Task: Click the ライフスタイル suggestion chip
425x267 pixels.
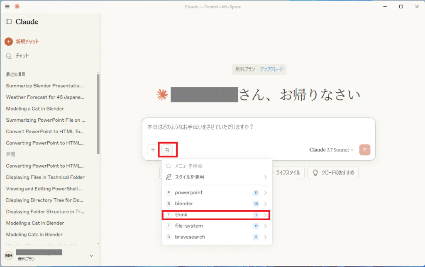Action: coord(287,173)
